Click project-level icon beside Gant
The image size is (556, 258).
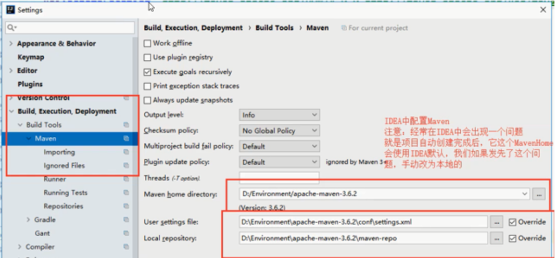pos(126,233)
